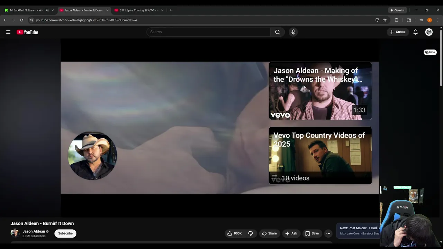Subscribe to Jason Aldean channel
443x249 pixels.
65,233
